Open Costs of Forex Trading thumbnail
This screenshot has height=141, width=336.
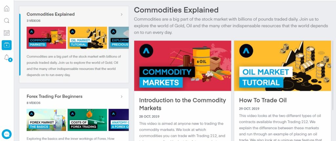(x=87, y=120)
